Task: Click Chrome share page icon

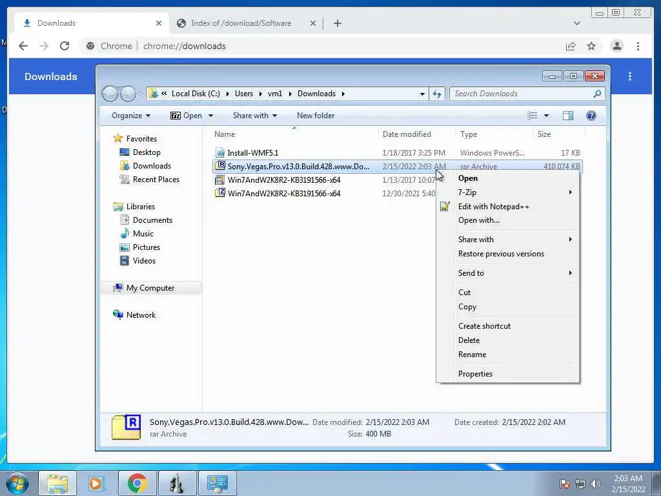Action: tap(571, 46)
